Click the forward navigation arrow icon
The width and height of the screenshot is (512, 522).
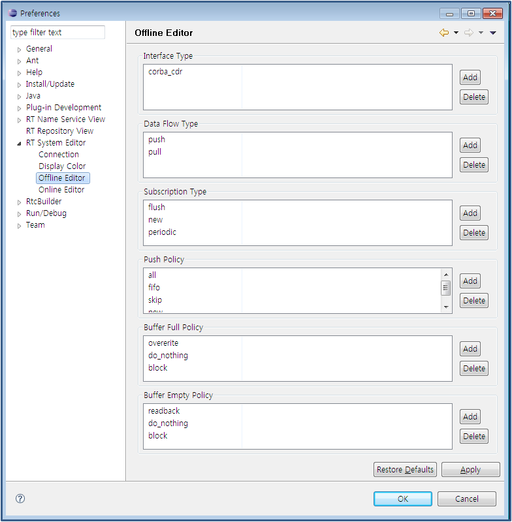(x=468, y=33)
